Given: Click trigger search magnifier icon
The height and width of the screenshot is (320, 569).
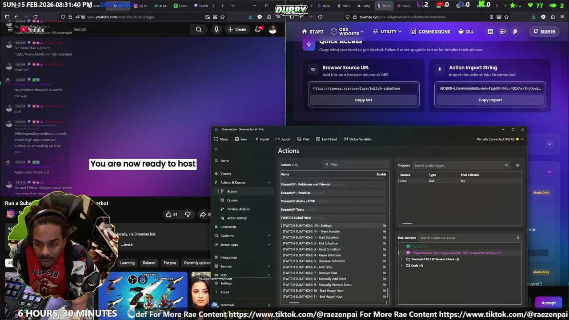Looking at the screenshot, I should click(506, 165).
